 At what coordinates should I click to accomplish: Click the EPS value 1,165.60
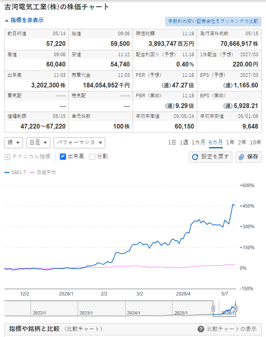click(x=241, y=85)
